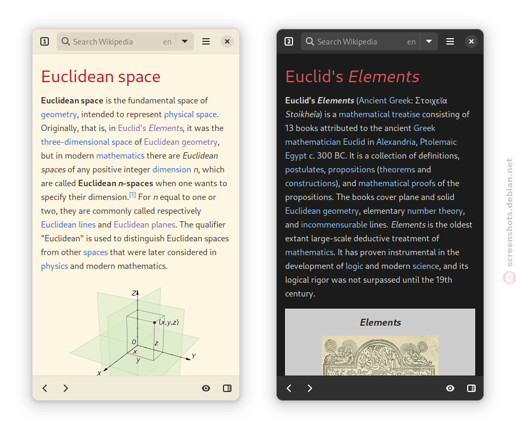
Task: Follow Euclid's Elements link in light article
Action: (x=150, y=128)
